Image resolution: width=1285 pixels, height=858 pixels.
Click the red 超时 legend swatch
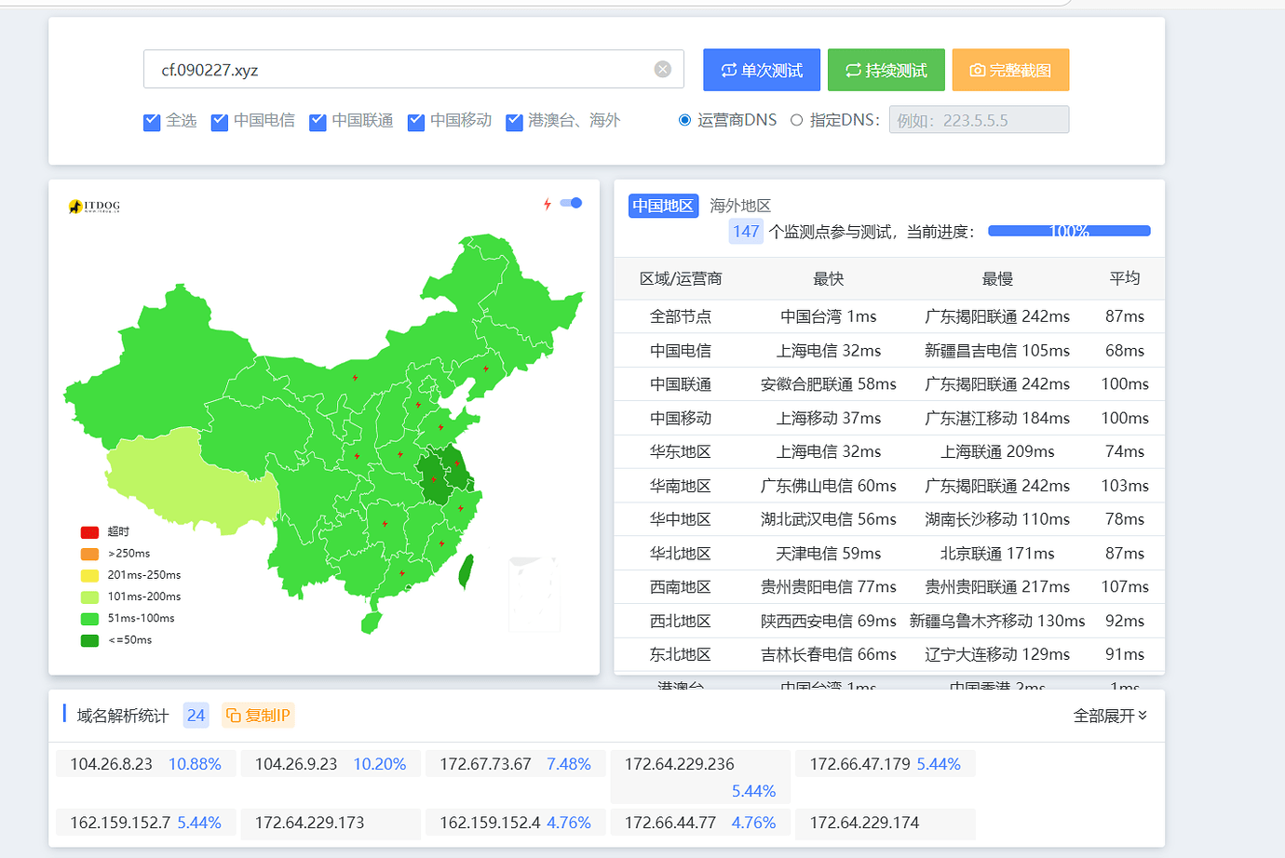coord(89,532)
